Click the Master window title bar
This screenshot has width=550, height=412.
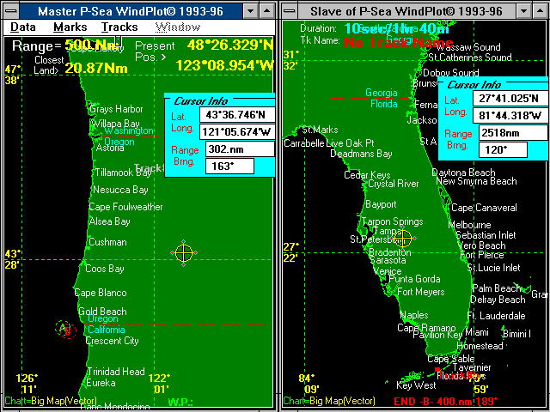pyautogui.click(x=131, y=11)
